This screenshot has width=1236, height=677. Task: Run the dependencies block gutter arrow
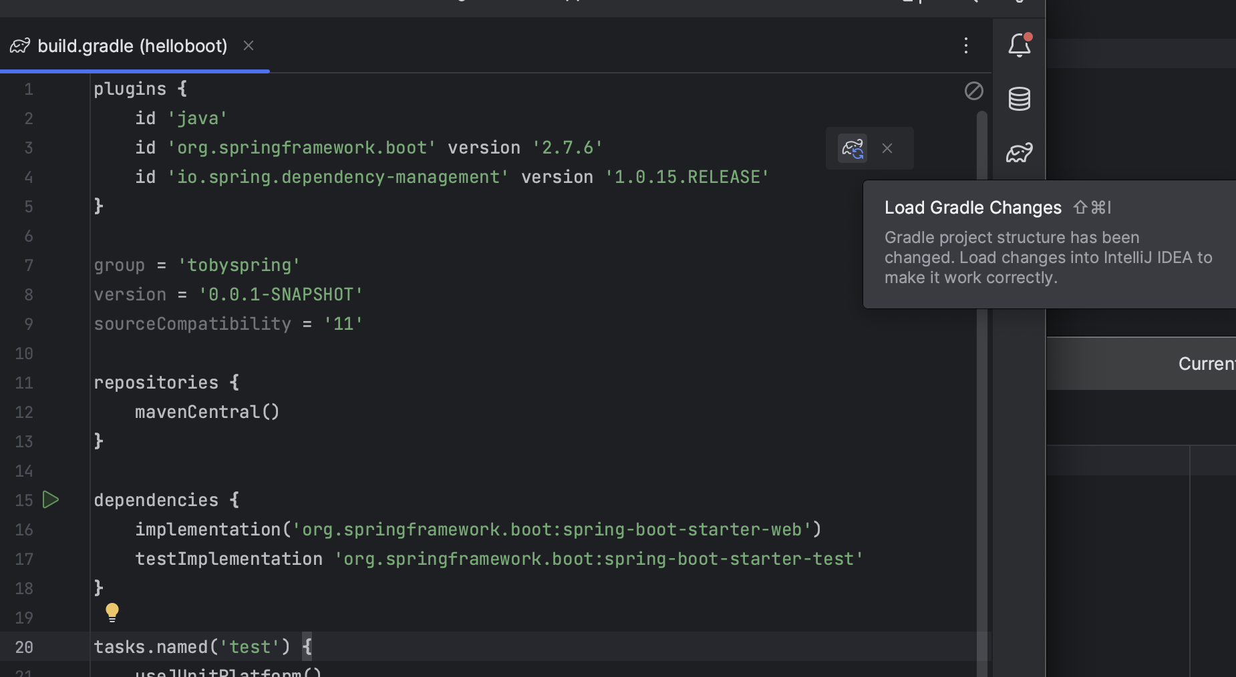coord(51,499)
